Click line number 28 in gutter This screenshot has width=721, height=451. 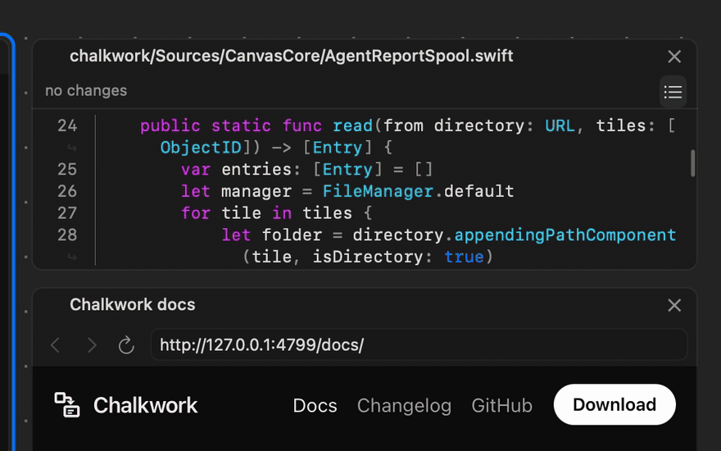[x=67, y=235]
